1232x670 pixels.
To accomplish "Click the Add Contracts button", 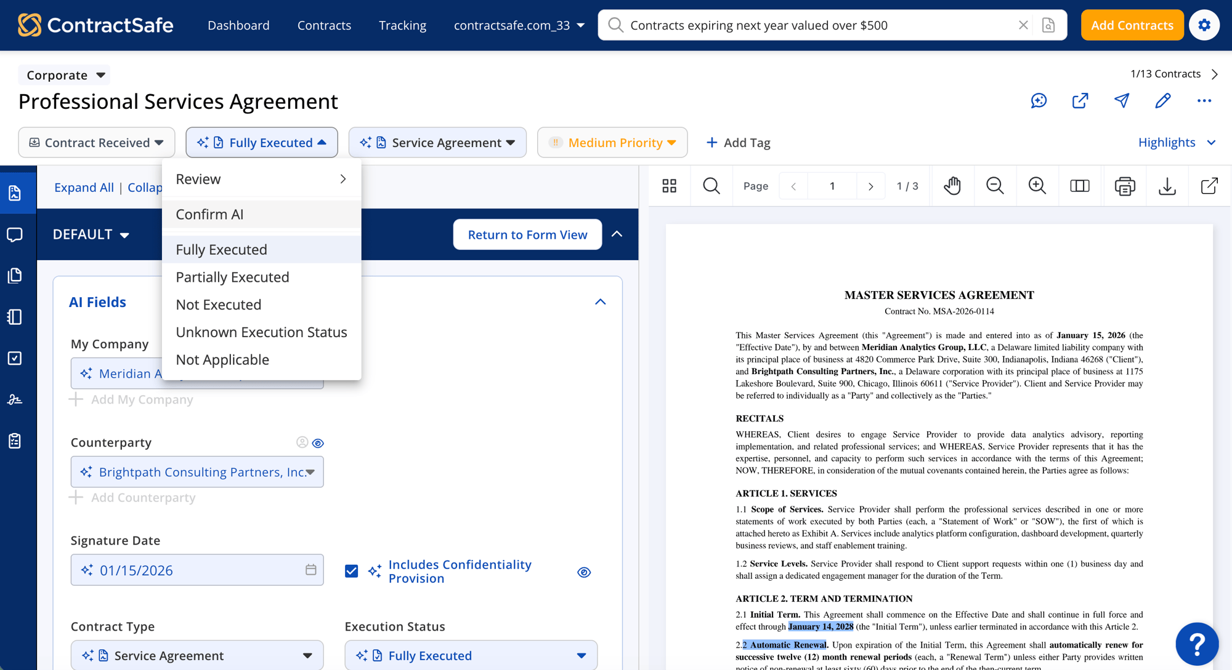I will [1132, 25].
